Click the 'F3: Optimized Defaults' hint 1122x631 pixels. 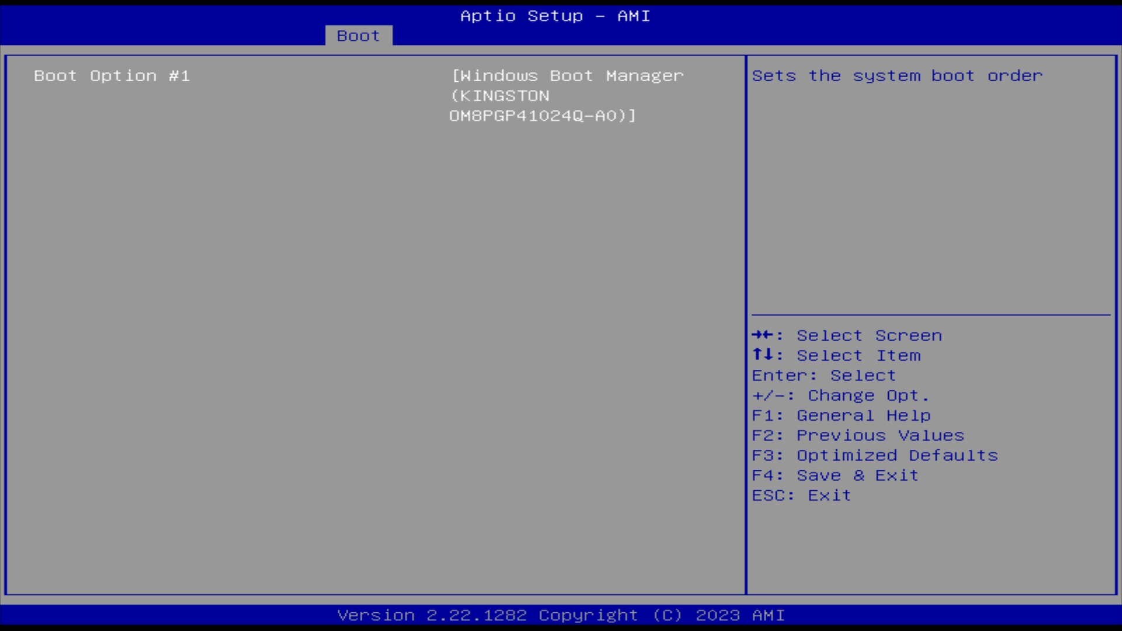pos(875,455)
